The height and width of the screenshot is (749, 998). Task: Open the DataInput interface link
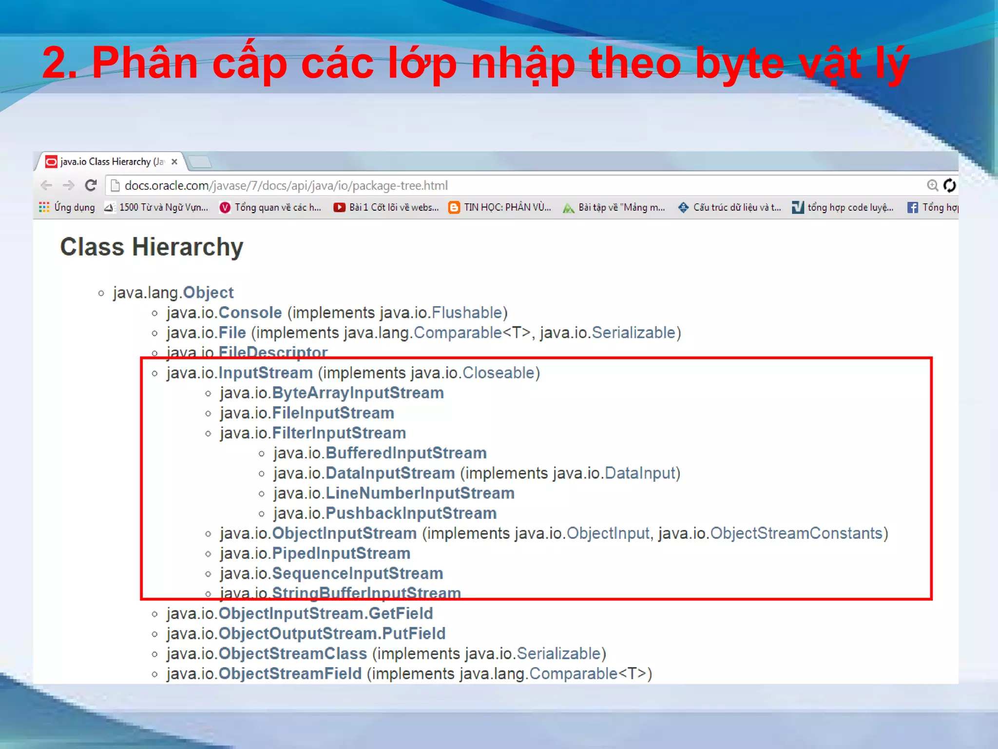[x=640, y=473]
